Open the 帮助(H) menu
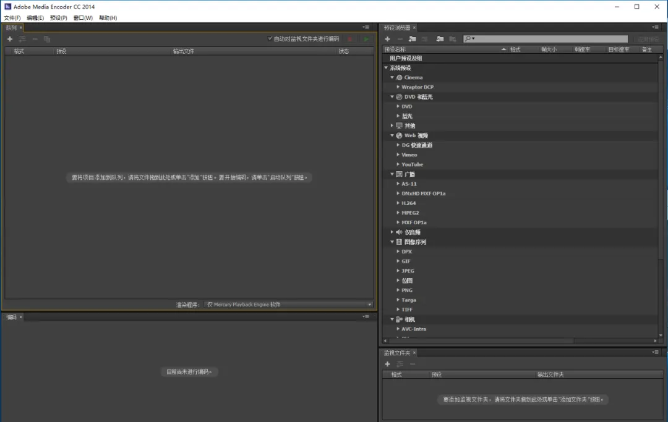The image size is (668, 422). [108, 18]
